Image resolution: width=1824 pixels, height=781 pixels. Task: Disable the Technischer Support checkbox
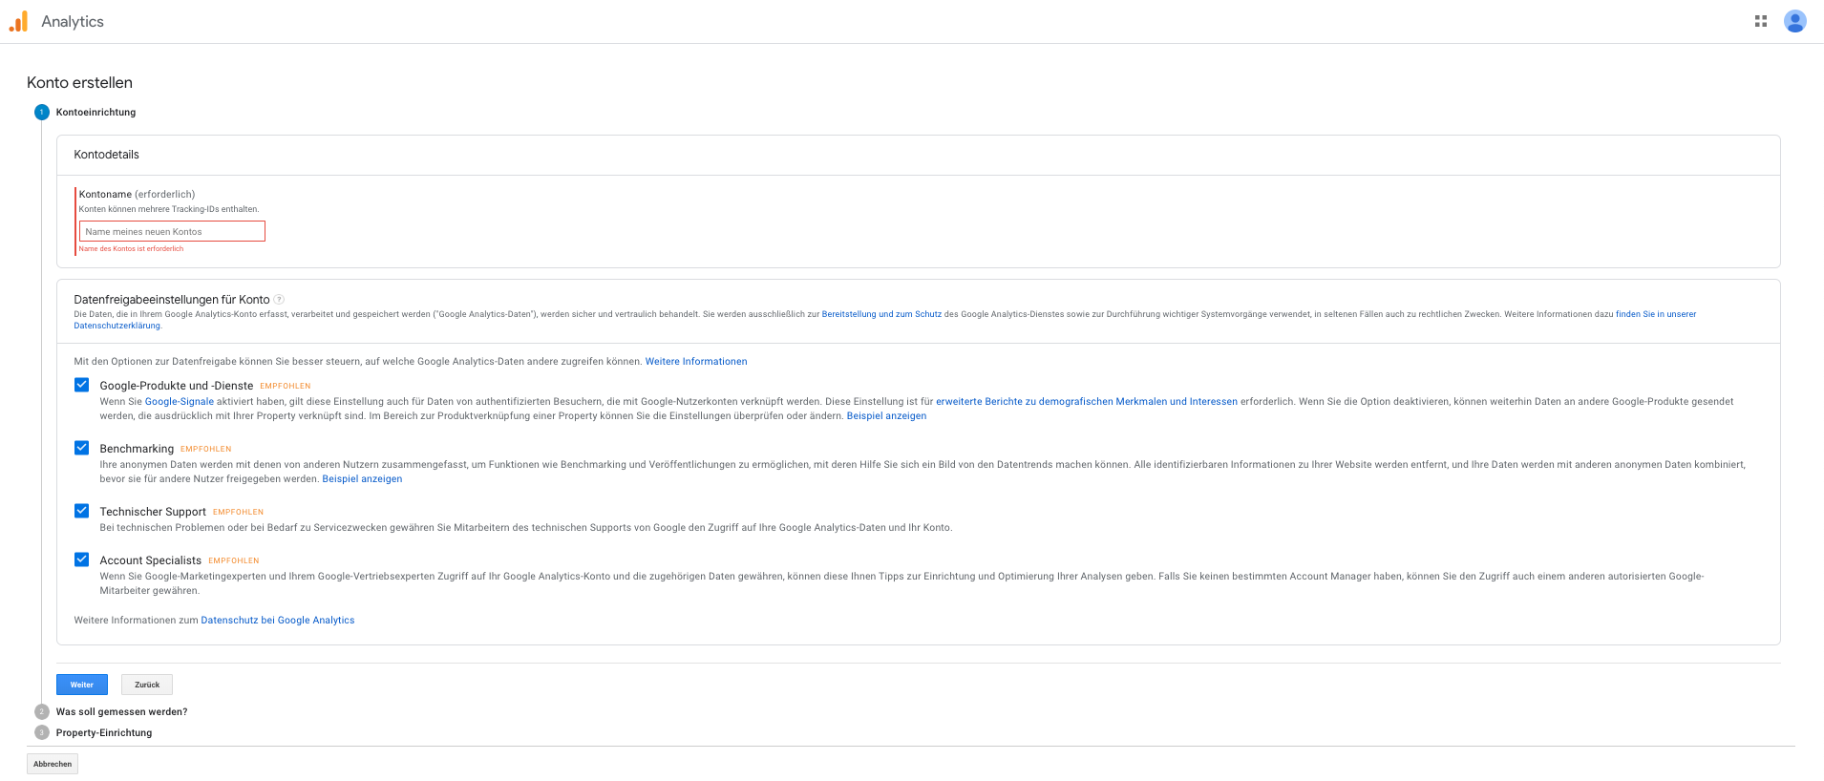click(82, 511)
